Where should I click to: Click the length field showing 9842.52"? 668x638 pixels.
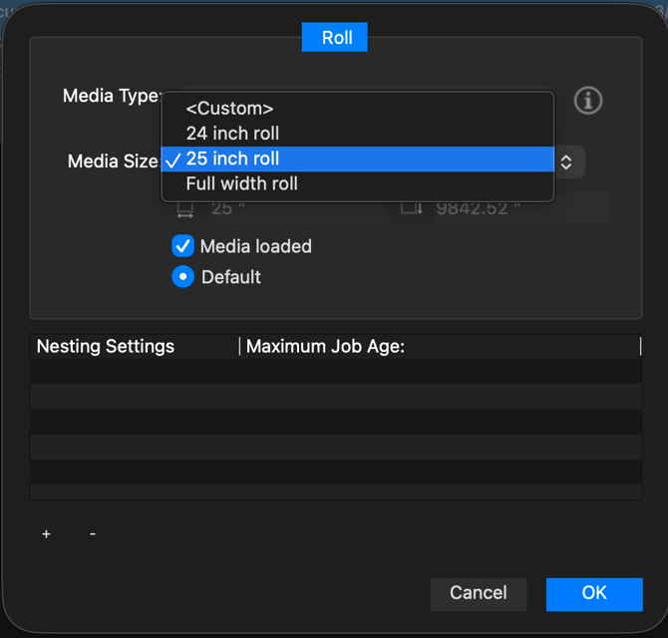(518, 209)
